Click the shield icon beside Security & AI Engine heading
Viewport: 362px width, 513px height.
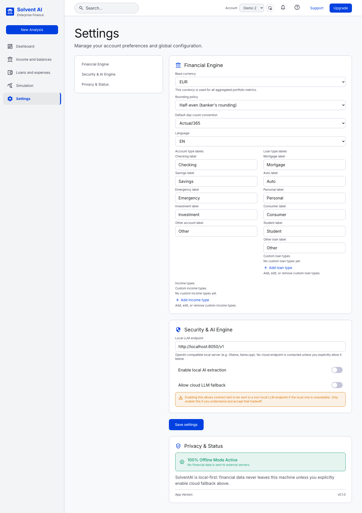click(x=178, y=330)
